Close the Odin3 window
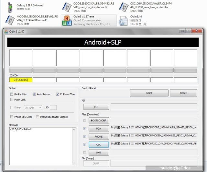The height and width of the screenshot is (172, 207). point(197,31)
